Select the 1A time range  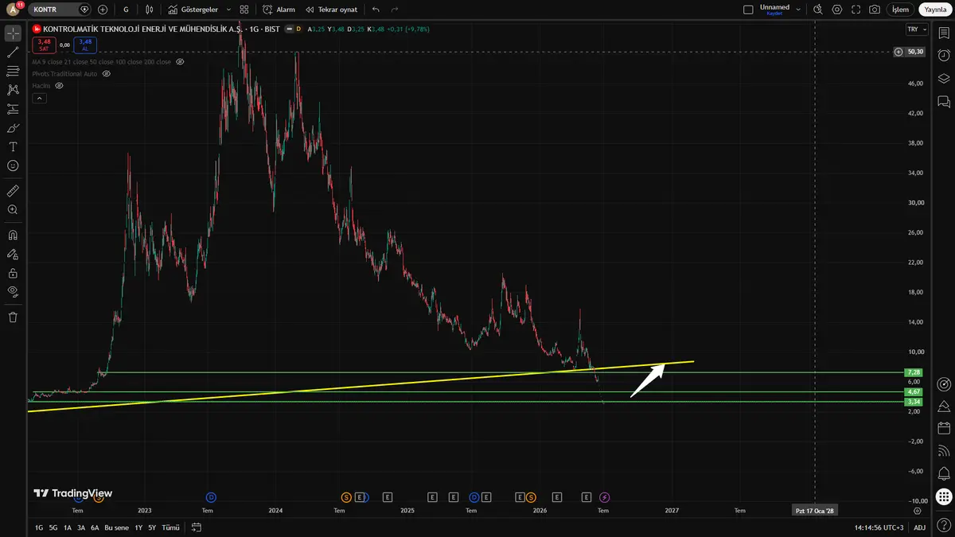click(x=68, y=527)
